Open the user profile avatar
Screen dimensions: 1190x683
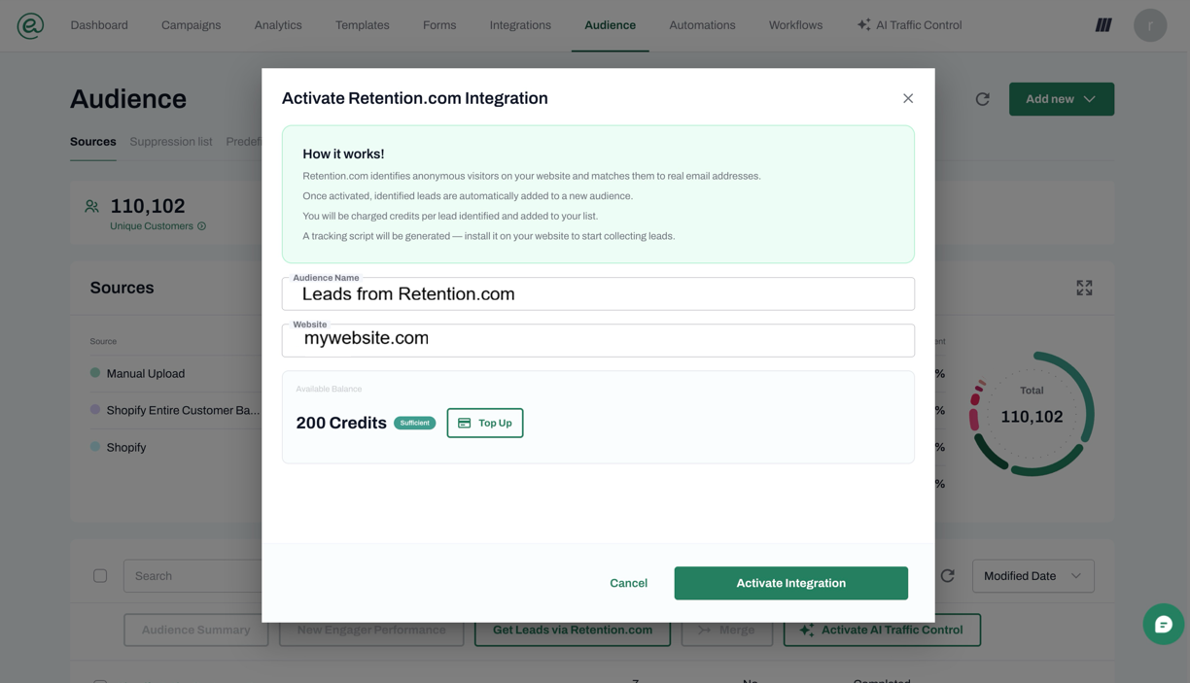click(1150, 25)
